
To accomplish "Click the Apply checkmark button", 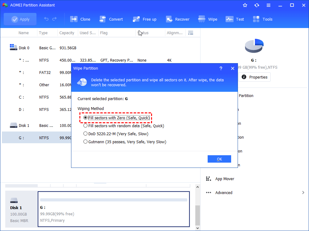I will pyautogui.click(x=20, y=19).
